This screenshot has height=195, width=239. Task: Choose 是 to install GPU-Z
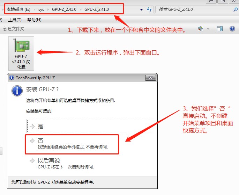click(90, 126)
